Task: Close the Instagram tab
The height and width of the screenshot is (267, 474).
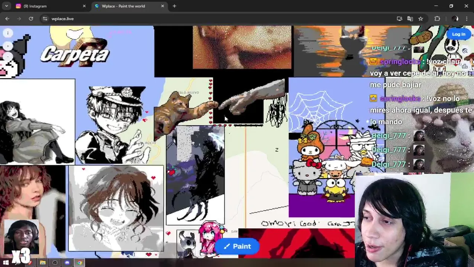Action: (84, 6)
